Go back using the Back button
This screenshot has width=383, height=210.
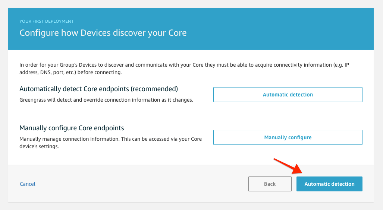point(270,184)
